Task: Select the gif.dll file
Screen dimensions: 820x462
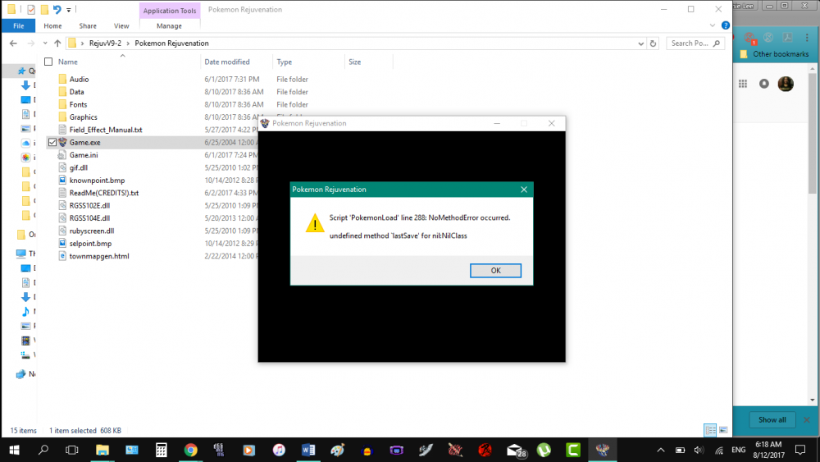Action: pos(79,167)
